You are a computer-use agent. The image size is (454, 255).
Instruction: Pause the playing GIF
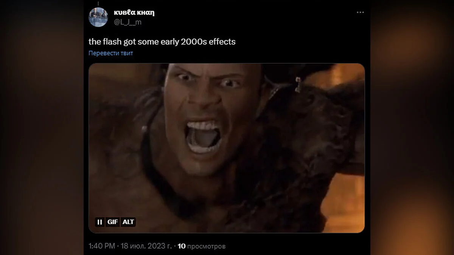pyautogui.click(x=100, y=222)
